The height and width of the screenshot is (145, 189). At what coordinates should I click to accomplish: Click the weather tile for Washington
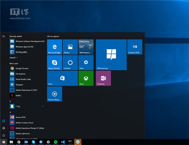click(x=86, y=47)
